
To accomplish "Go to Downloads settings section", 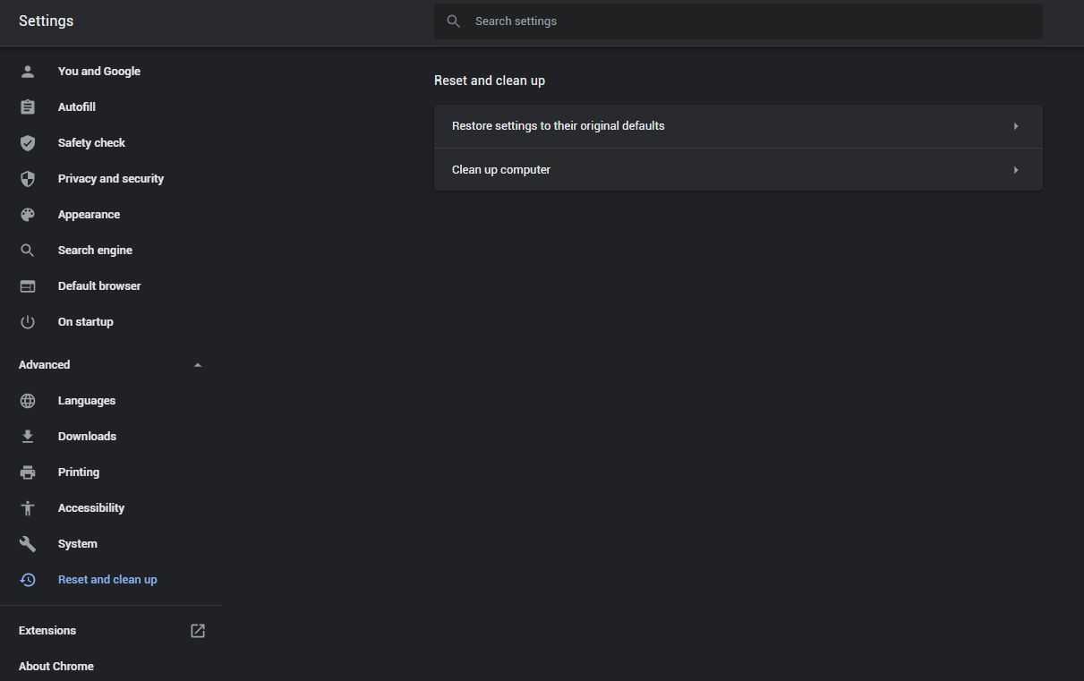I will point(87,437).
